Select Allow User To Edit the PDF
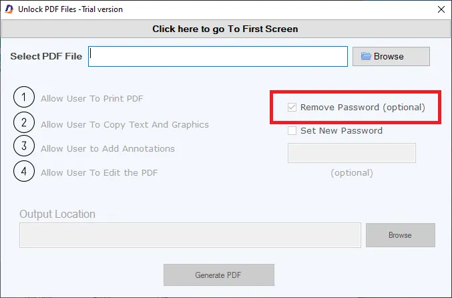 point(99,173)
